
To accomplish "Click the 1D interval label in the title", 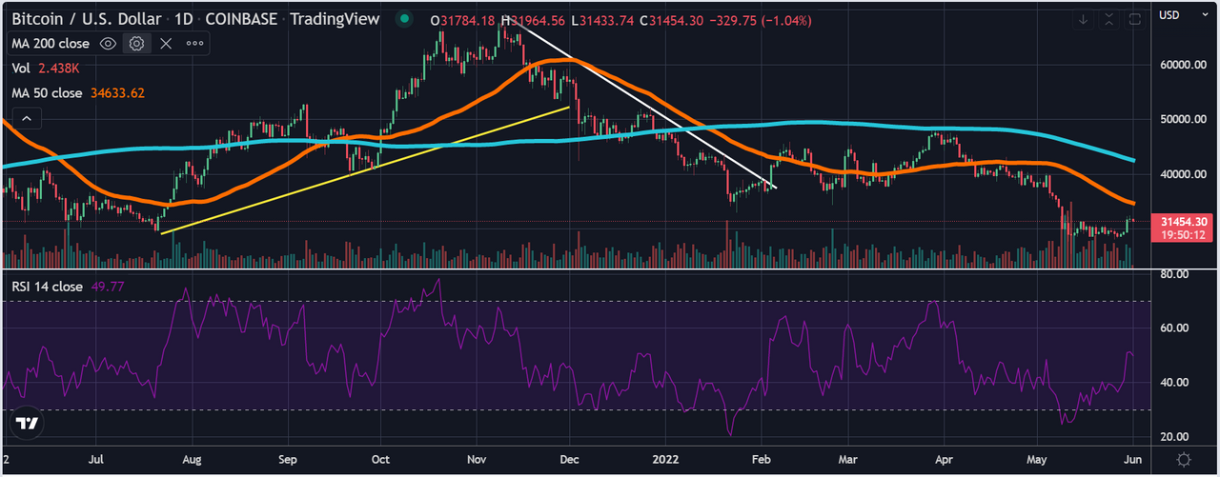I will coord(185,19).
